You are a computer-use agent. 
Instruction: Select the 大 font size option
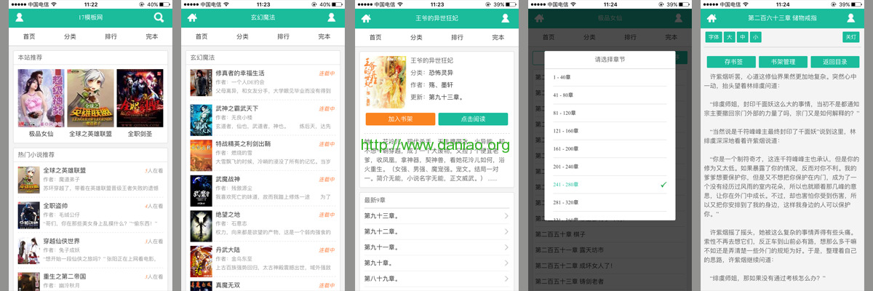click(730, 37)
